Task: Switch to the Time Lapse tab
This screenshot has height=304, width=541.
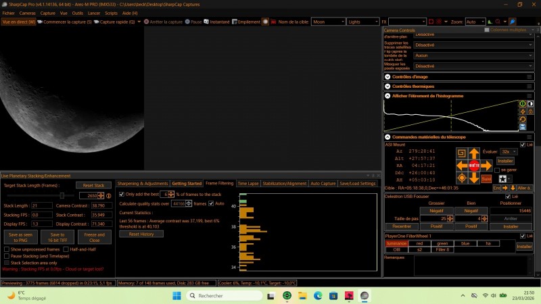Action: pyautogui.click(x=248, y=184)
